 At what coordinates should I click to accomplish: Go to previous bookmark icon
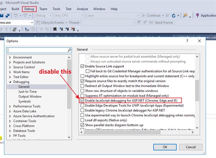(x=61, y=29)
